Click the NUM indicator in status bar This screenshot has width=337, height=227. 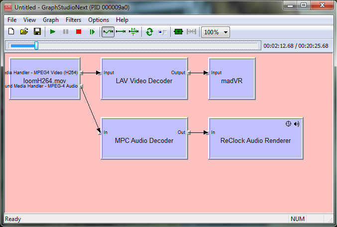tap(298, 219)
